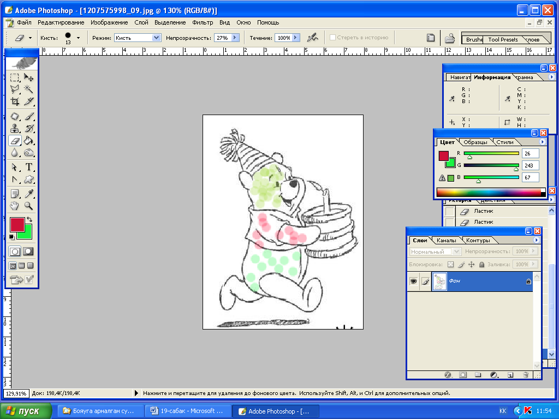Open the Фильтр menu
This screenshot has height=419, width=559.
click(203, 22)
